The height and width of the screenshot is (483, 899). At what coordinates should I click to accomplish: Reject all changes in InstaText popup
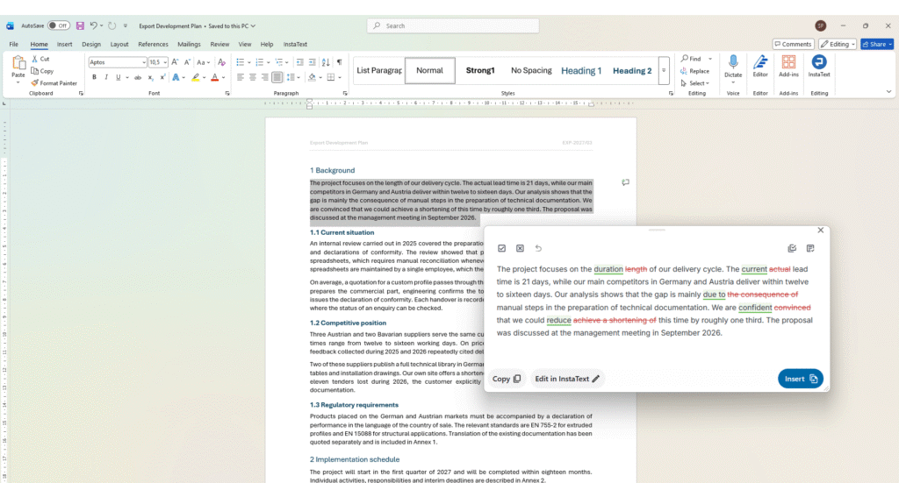click(x=520, y=248)
